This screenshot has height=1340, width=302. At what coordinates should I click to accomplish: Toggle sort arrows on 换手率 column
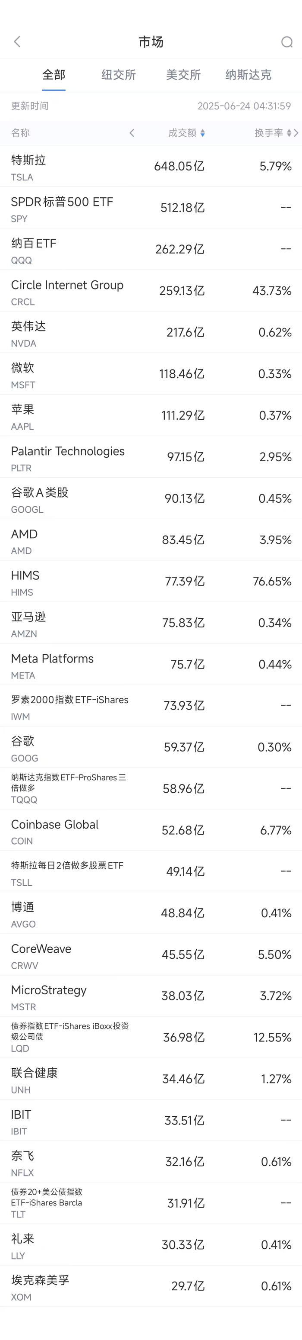[289, 133]
